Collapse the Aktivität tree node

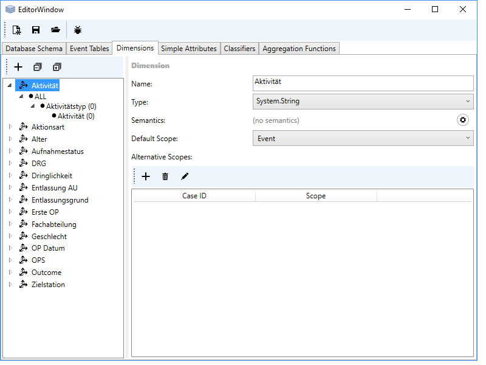[x=10, y=86]
